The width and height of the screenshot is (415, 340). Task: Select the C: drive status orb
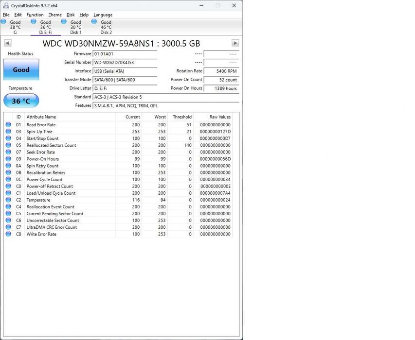point(4,22)
